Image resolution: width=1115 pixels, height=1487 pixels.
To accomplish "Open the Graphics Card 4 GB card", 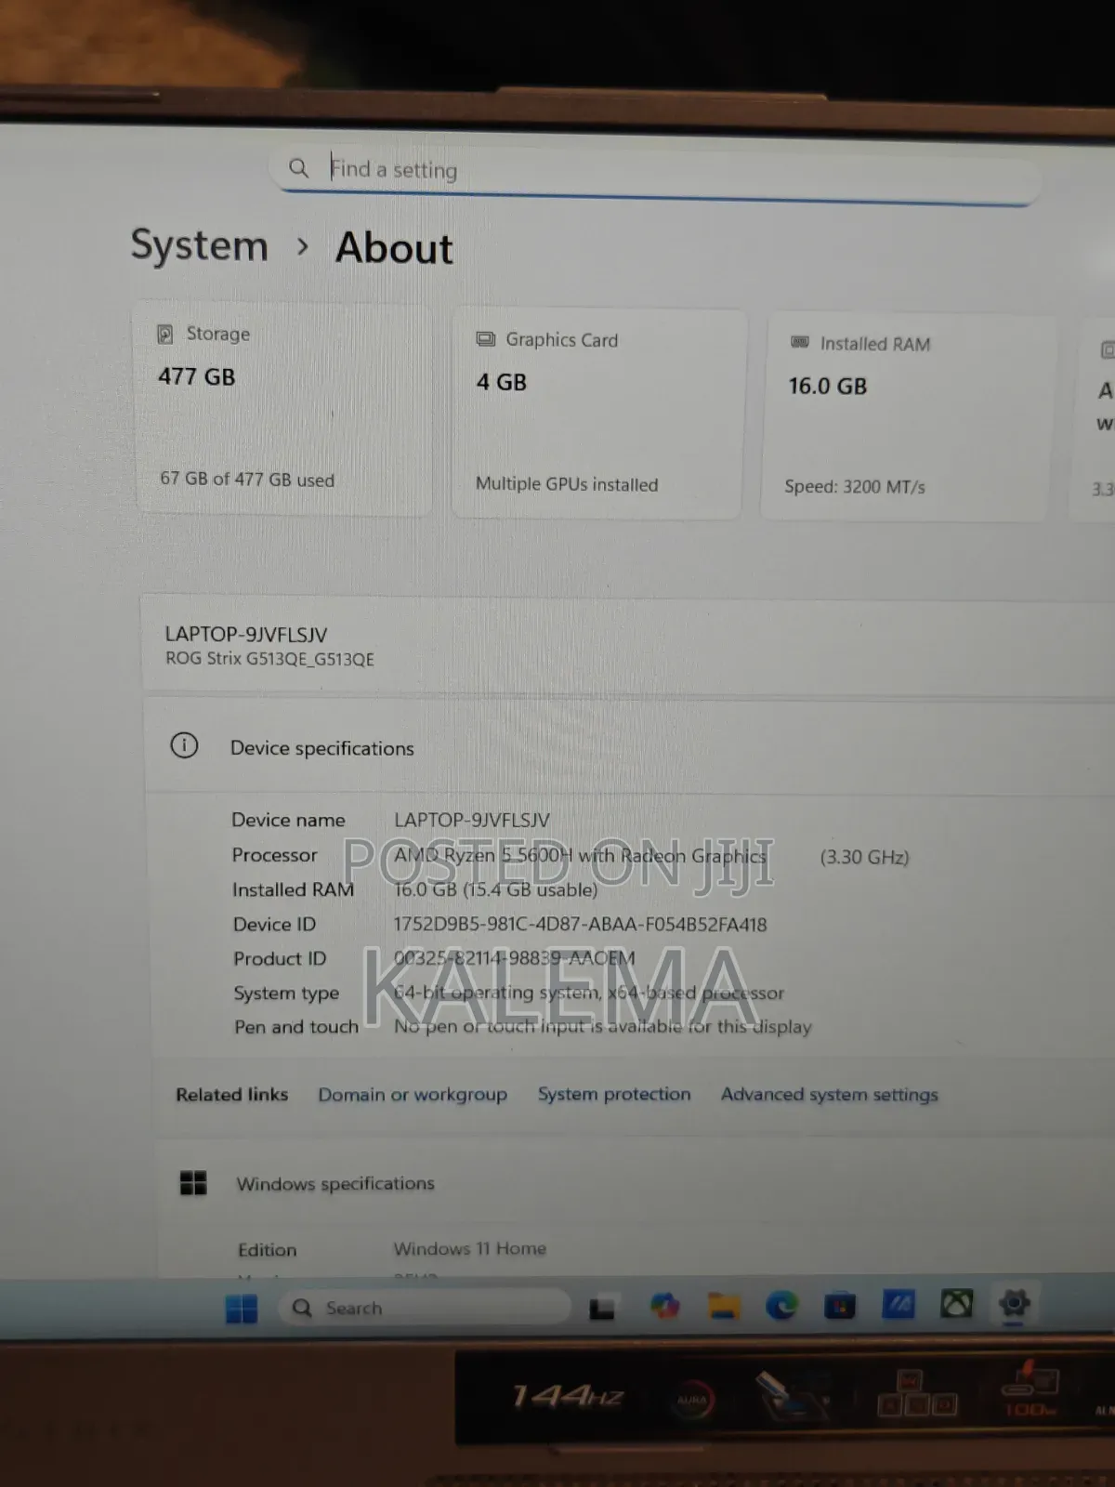I will click(x=597, y=413).
